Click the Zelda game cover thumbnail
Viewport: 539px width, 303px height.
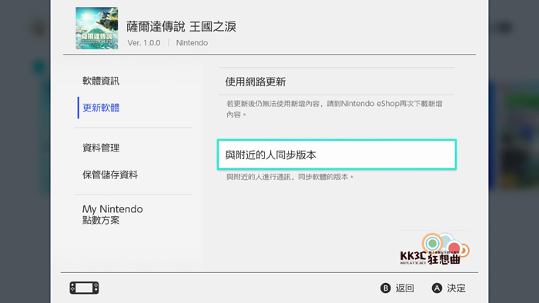[96, 28]
